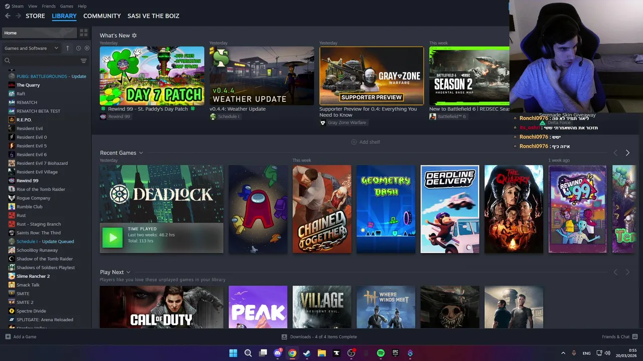Open the Help menu
This screenshot has width=643, height=361.
[82, 6]
